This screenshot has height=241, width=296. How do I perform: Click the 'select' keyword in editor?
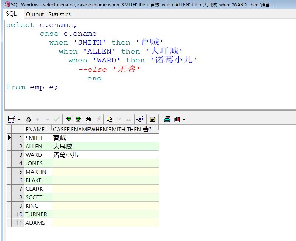20,25
